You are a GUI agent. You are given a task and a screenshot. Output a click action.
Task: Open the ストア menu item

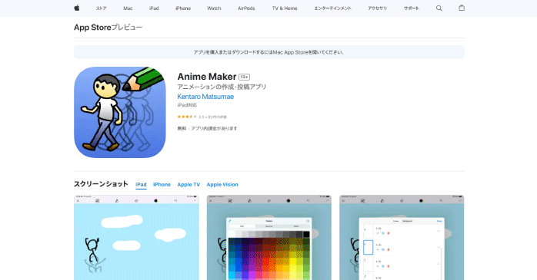(x=101, y=8)
